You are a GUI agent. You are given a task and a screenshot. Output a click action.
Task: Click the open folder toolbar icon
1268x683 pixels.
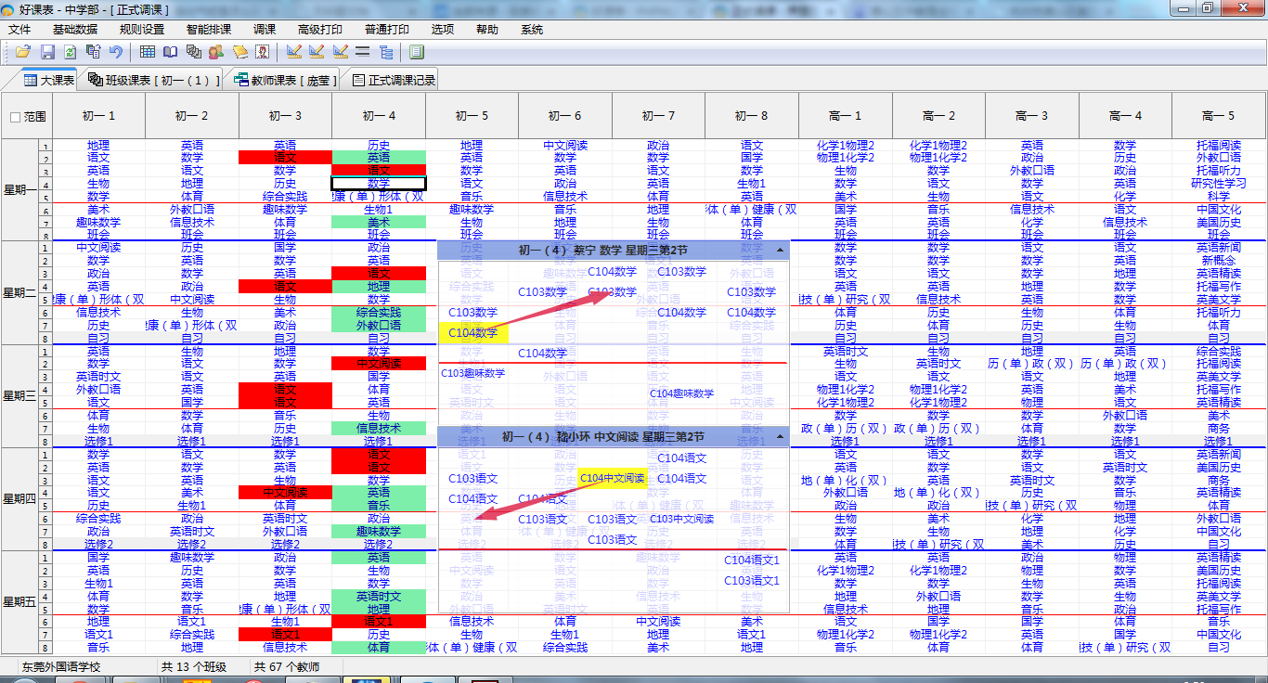click(x=23, y=52)
